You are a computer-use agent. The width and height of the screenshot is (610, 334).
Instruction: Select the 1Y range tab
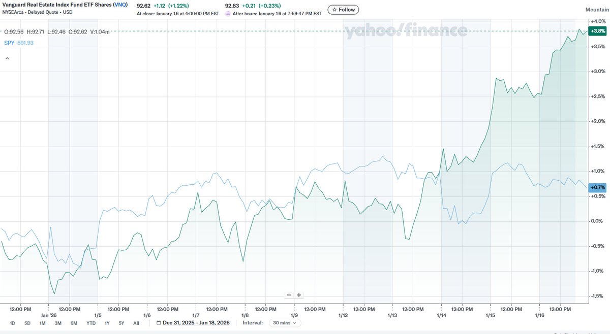107,323
